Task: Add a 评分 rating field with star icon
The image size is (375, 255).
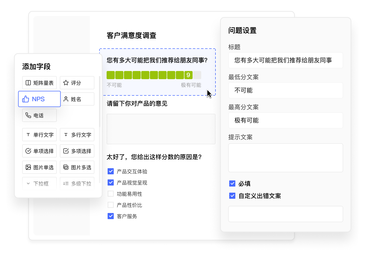Action: click(77, 83)
